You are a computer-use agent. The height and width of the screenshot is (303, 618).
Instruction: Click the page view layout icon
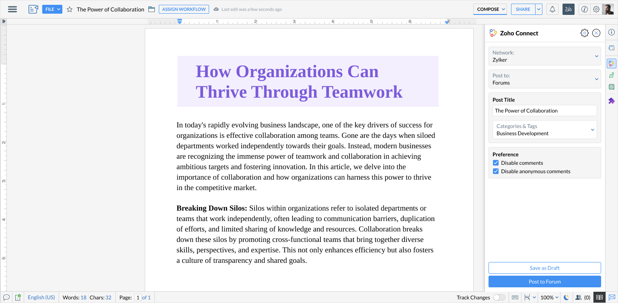click(x=527, y=297)
